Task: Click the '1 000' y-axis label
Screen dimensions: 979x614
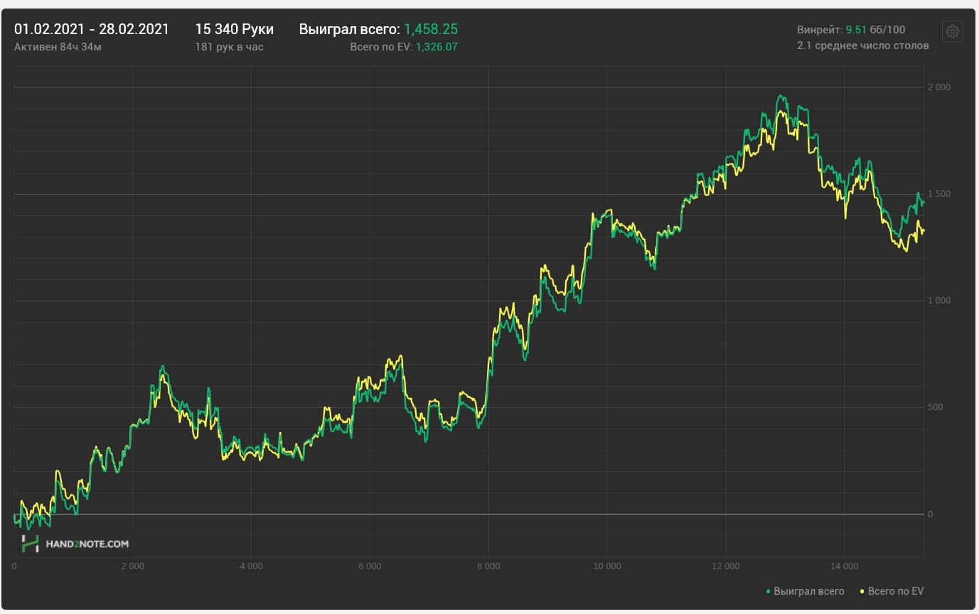Action: 938,301
